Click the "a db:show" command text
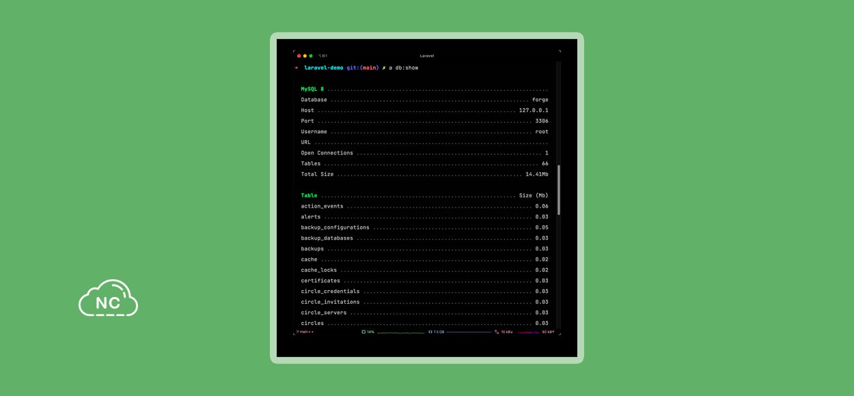The width and height of the screenshot is (854, 396). [x=403, y=68]
